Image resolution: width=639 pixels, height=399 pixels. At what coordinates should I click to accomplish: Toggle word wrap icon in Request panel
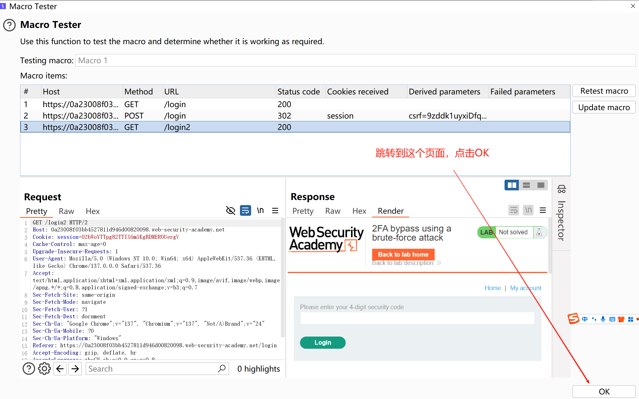pyautogui.click(x=245, y=211)
